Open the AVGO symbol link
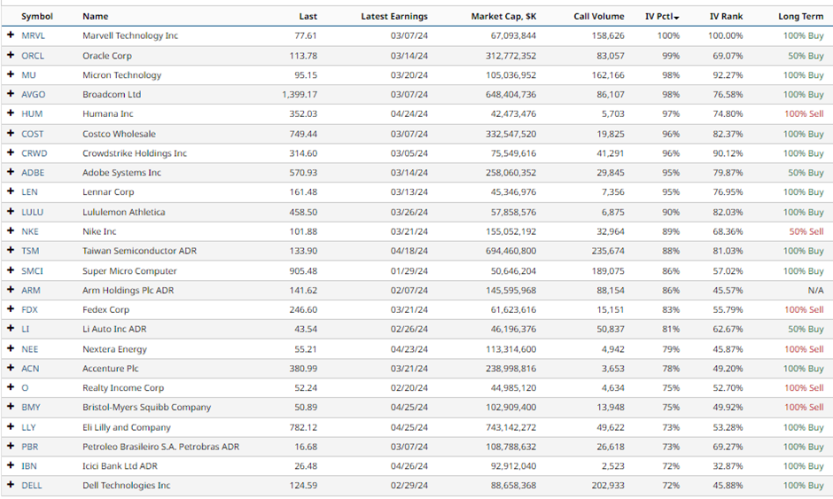This screenshot has height=499, width=833. pyautogui.click(x=33, y=94)
